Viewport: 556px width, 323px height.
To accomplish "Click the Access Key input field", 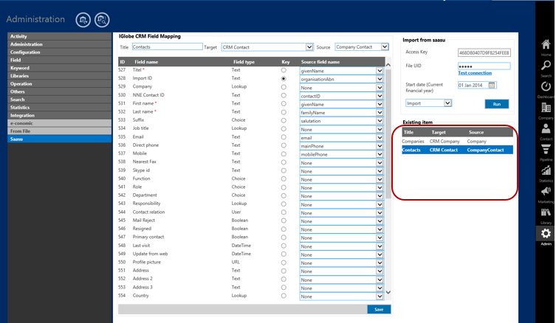I will pos(484,53).
